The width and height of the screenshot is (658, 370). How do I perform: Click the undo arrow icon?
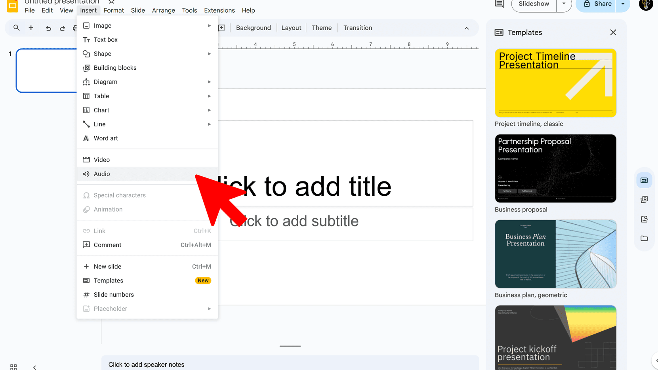pos(48,28)
